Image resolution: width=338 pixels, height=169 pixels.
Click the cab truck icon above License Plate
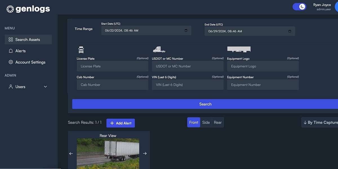click(81, 50)
